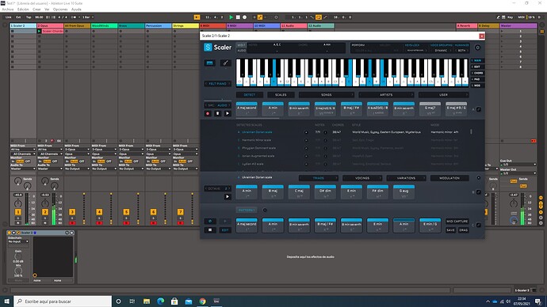The width and height of the screenshot is (547, 307).
Task: Toggle track 7 activator button
Action: [x=181, y=212]
